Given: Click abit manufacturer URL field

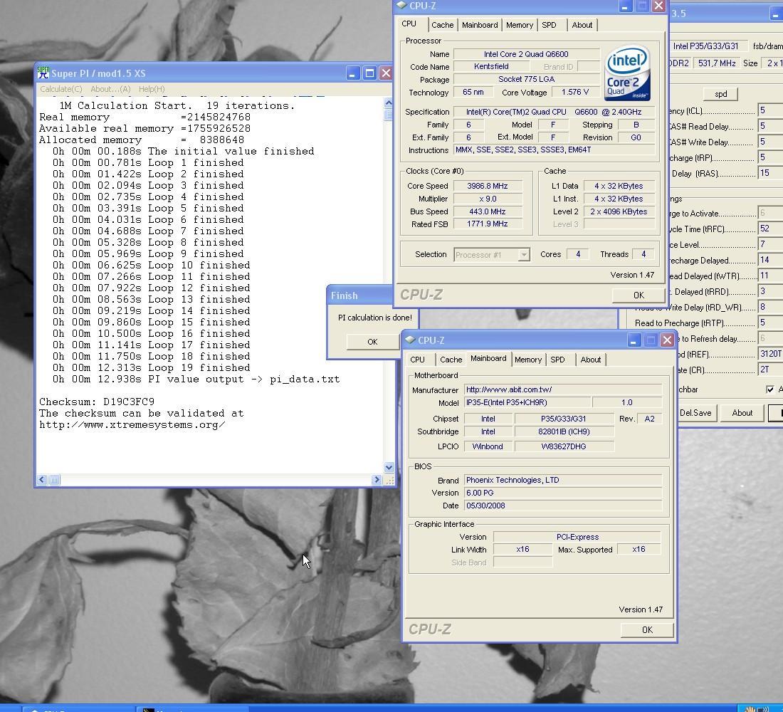Looking at the screenshot, I should [x=563, y=389].
